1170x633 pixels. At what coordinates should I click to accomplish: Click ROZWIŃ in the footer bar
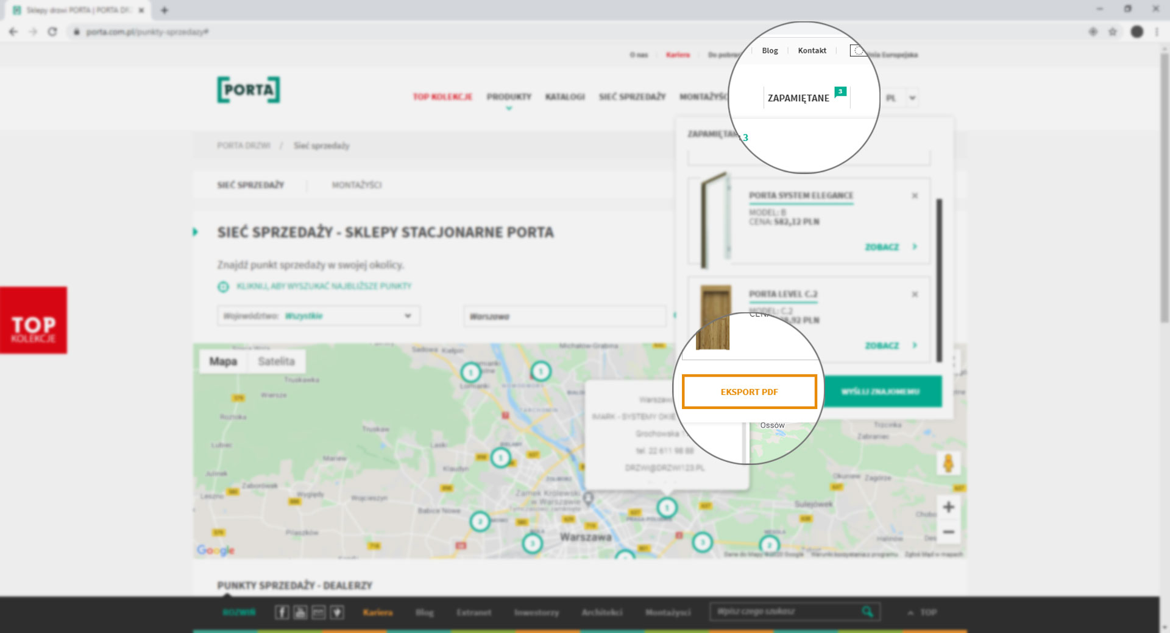point(239,612)
